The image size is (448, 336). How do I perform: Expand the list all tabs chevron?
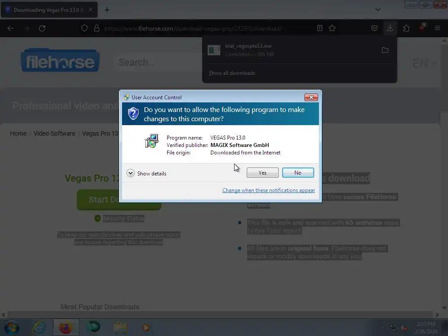tap(378, 10)
